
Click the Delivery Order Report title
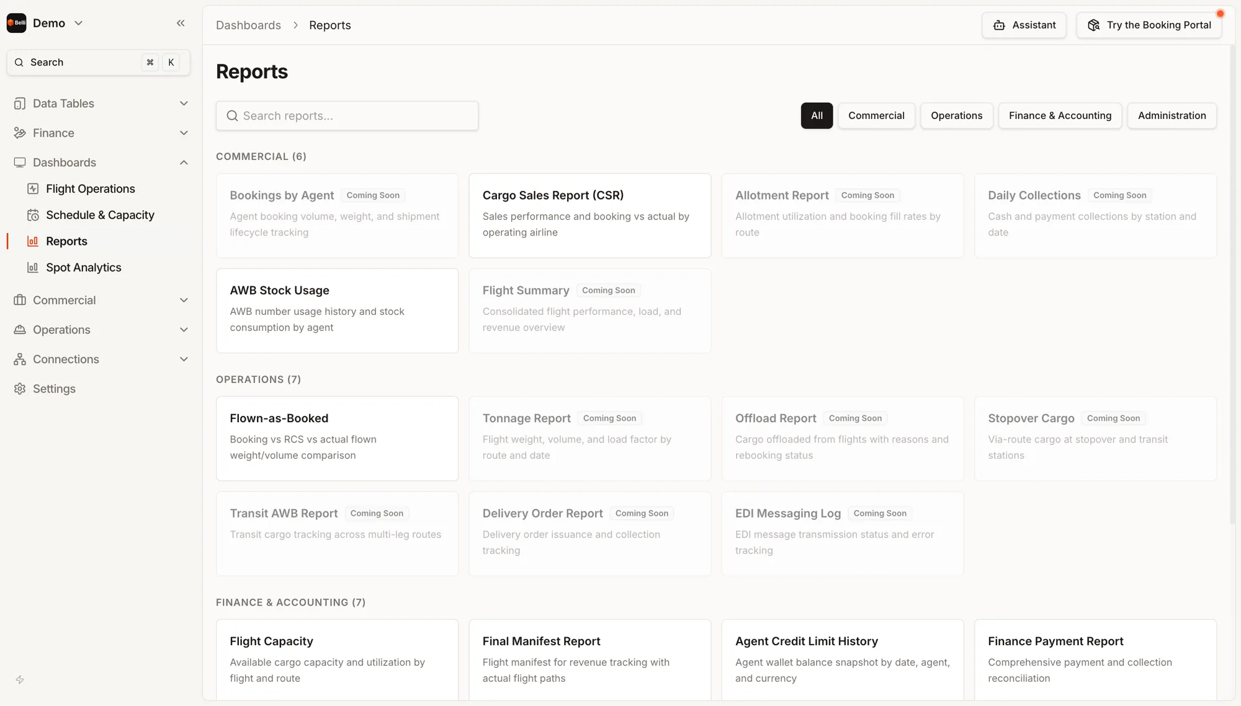(x=542, y=514)
